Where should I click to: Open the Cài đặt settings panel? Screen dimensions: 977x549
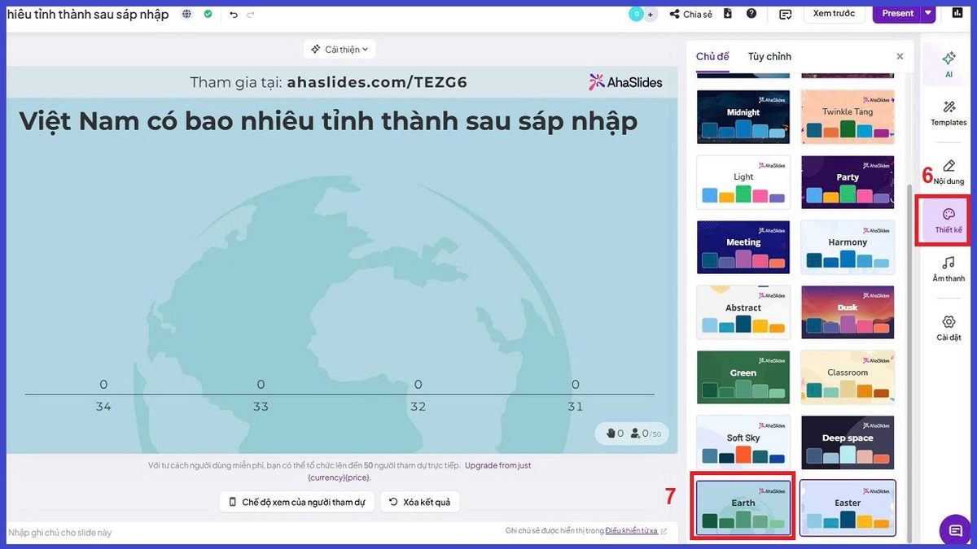pyautogui.click(x=949, y=329)
